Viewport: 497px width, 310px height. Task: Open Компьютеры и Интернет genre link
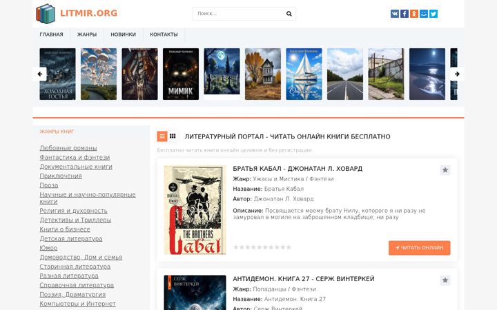(77, 304)
